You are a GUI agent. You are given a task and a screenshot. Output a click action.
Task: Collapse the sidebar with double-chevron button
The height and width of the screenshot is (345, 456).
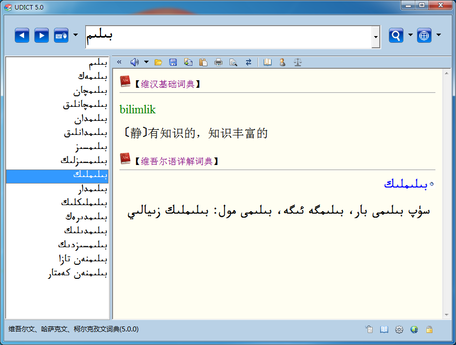[120, 62]
